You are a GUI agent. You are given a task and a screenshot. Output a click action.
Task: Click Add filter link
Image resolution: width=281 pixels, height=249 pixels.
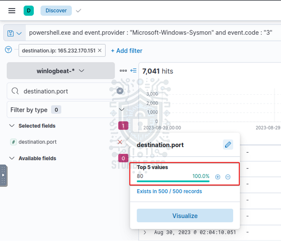click(x=126, y=51)
